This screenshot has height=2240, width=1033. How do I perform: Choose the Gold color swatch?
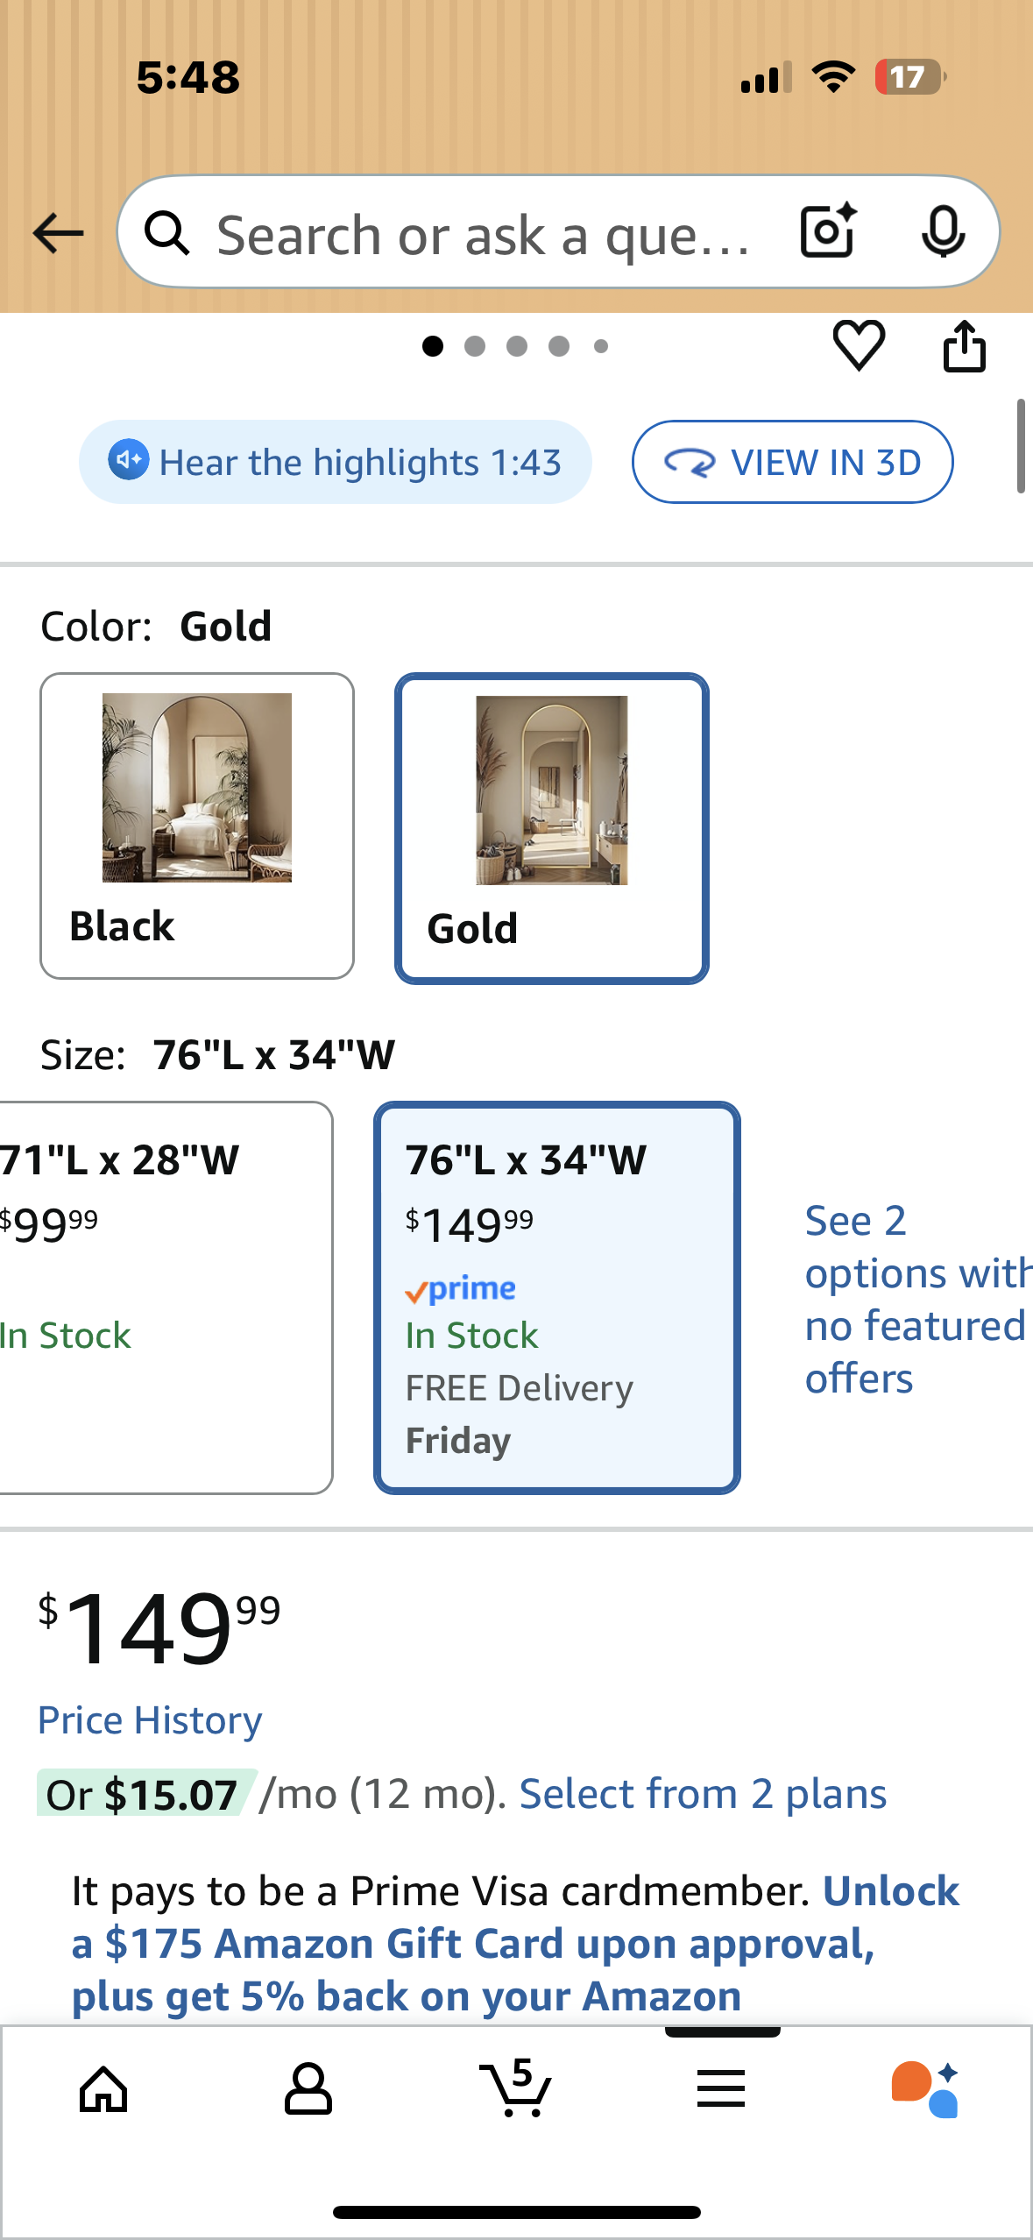tap(550, 824)
